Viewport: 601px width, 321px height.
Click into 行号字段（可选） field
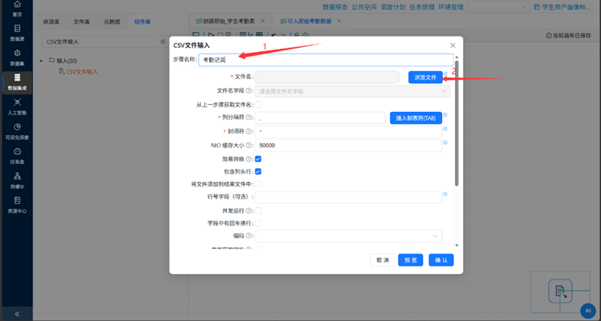(348, 197)
